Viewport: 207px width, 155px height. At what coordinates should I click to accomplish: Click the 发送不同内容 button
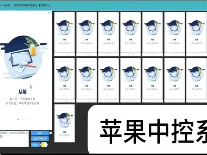coord(40,139)
